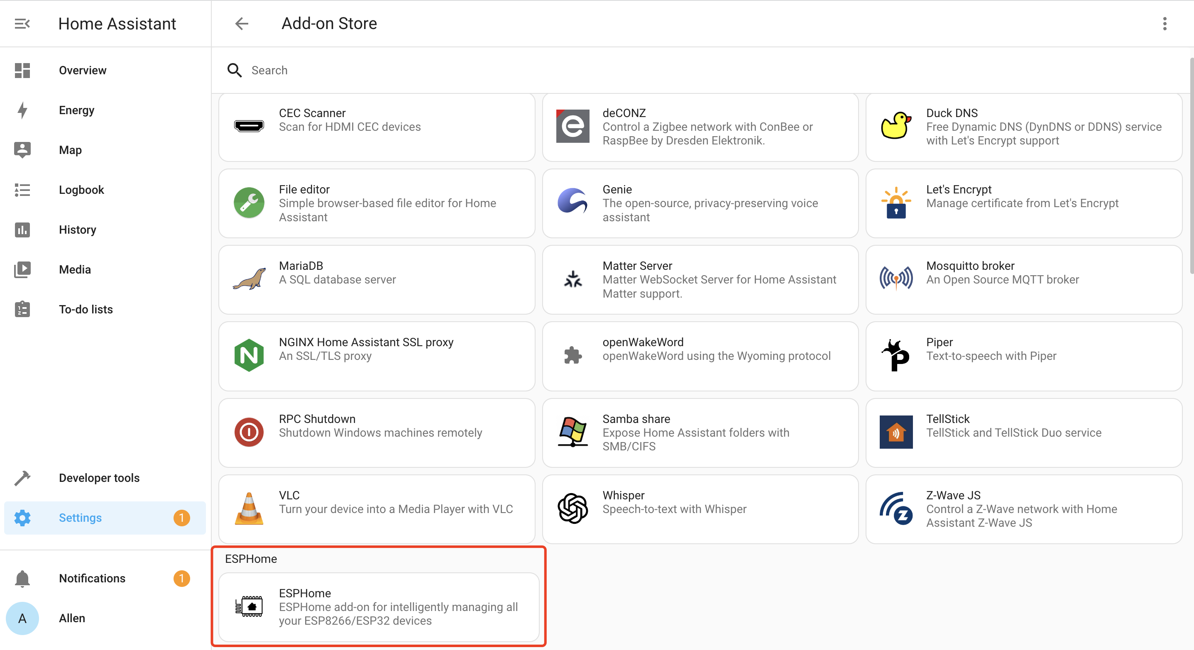Viewport: 1194px width, 650px height.
Task: Click the Let's Encrypt padlock icon
Action: point(895,203)
